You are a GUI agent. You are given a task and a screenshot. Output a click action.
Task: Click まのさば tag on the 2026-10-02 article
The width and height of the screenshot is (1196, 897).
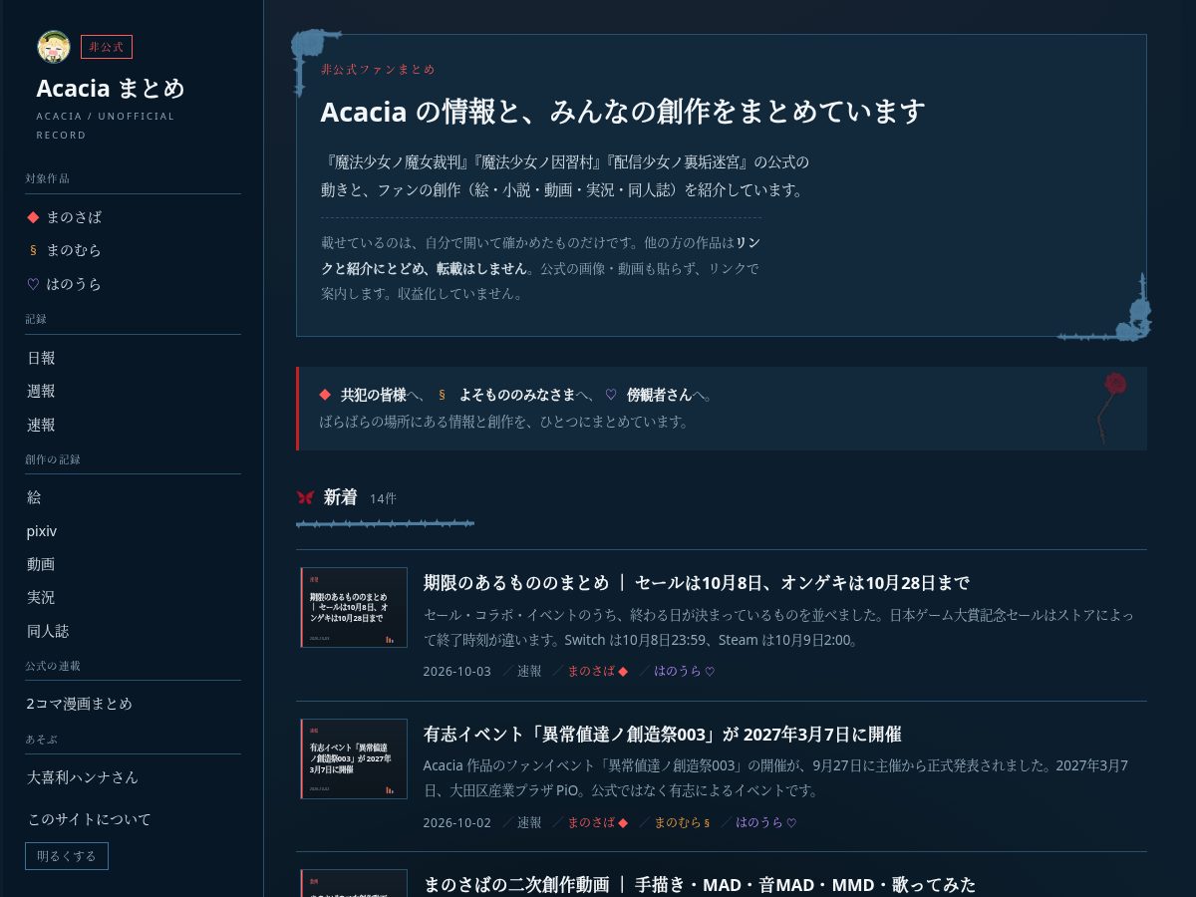597,822
